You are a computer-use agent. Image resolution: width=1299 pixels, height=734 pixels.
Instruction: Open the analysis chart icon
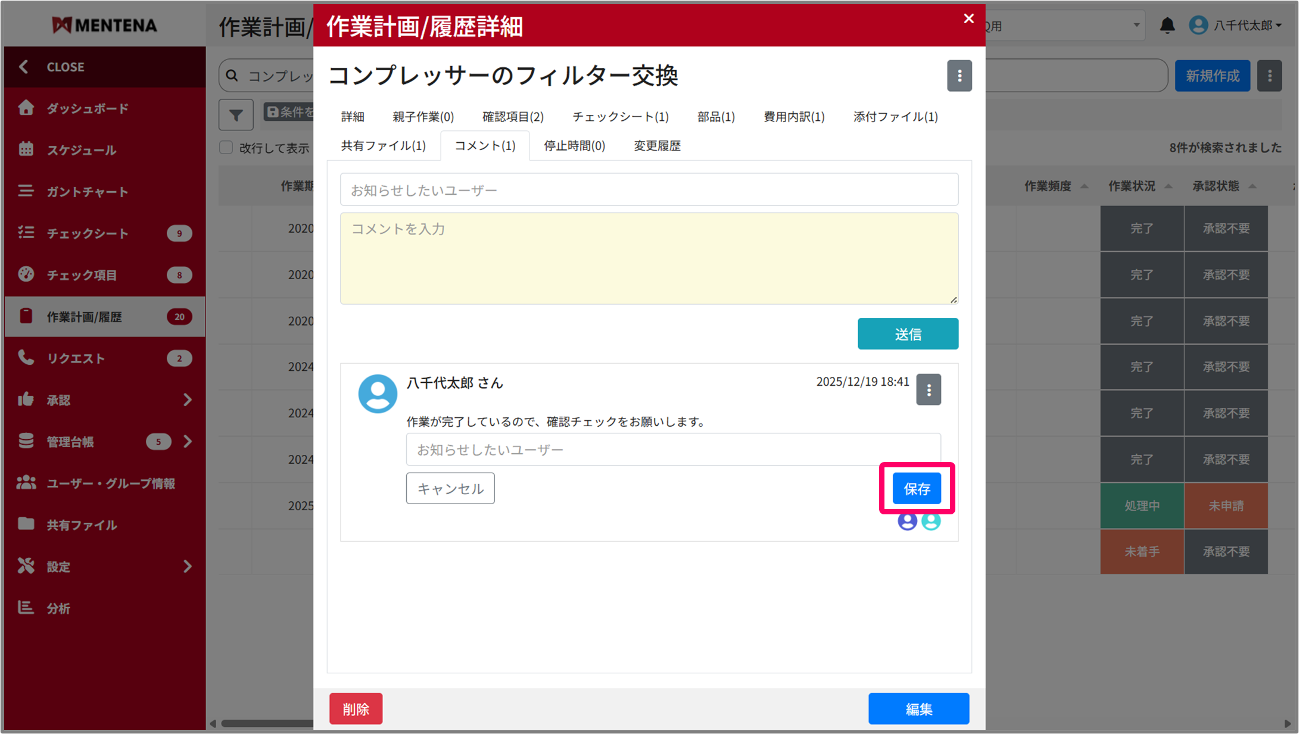[26, 608]
